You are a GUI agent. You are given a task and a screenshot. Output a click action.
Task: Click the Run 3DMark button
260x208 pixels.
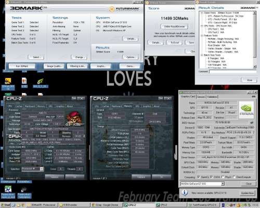coord(22,66)
